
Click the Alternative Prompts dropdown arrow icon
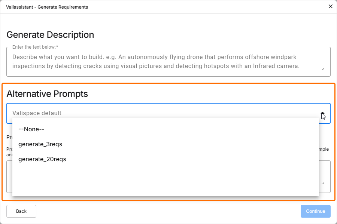[322, 113]
